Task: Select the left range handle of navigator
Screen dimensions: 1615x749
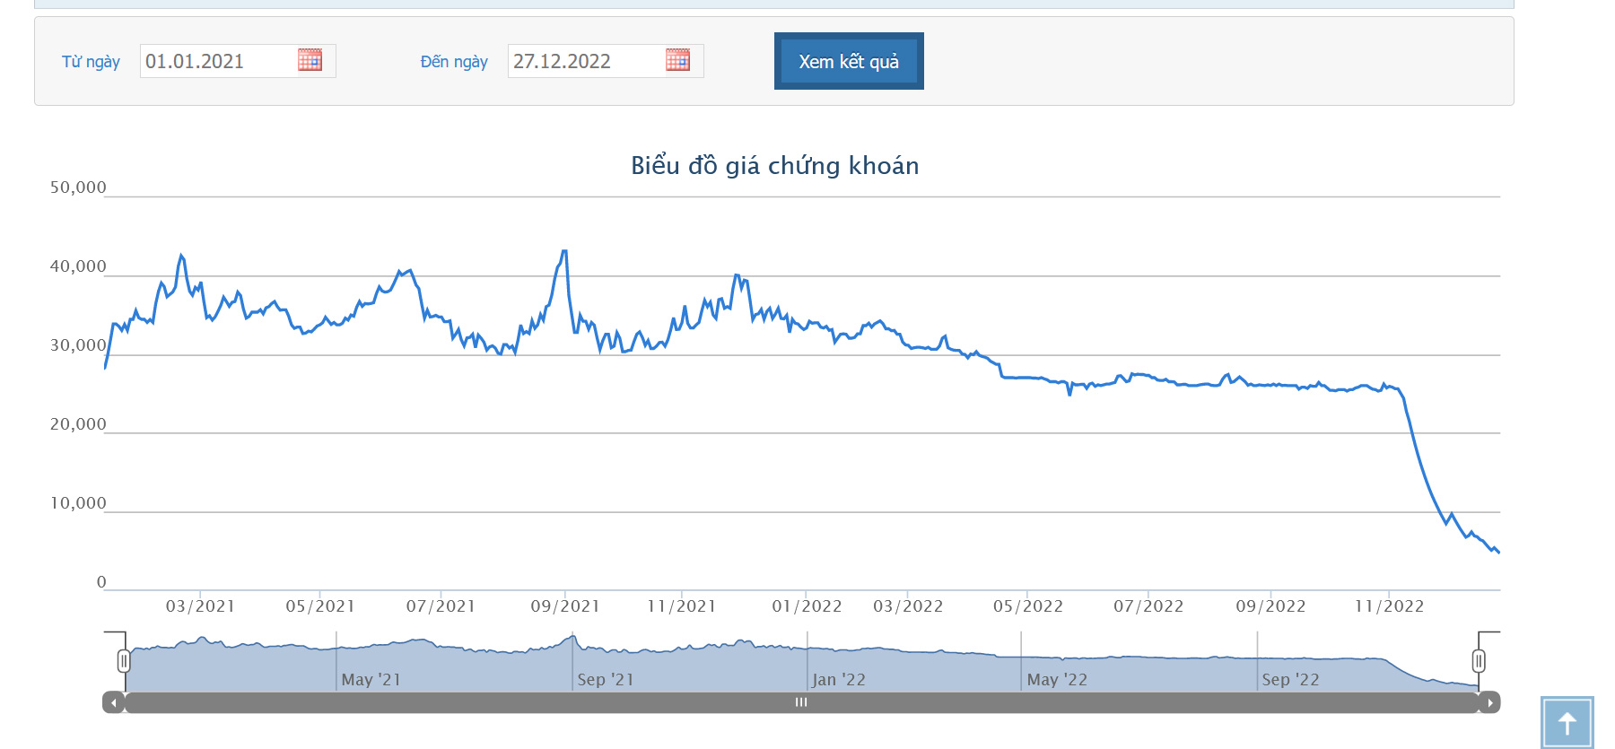Action: tap(124, 661)
